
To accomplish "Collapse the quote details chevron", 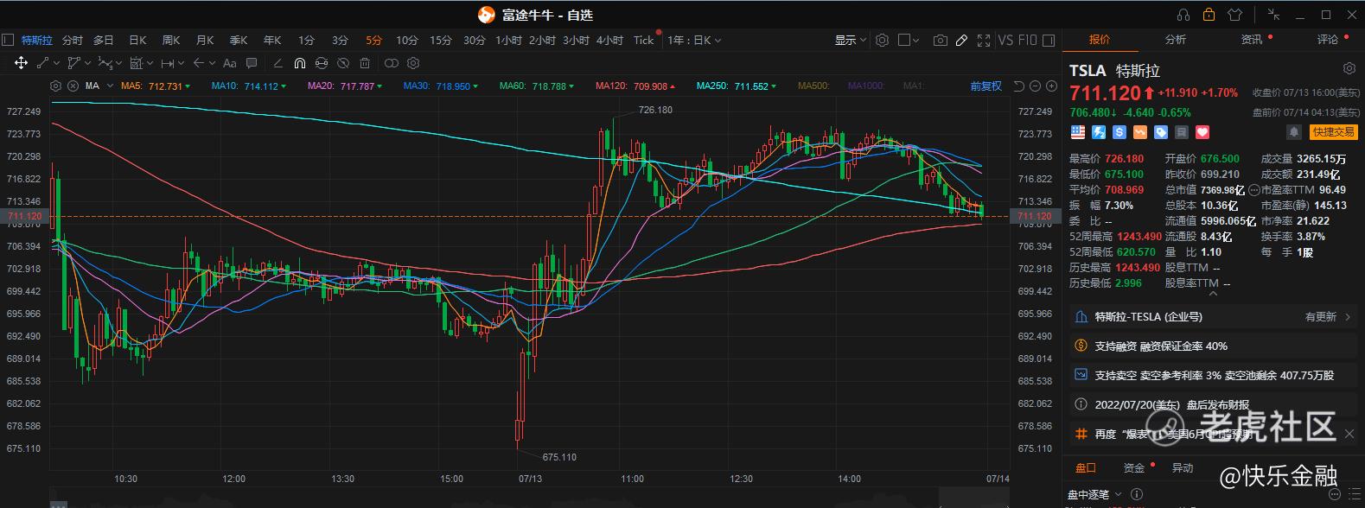I will tap(1213, 294).
